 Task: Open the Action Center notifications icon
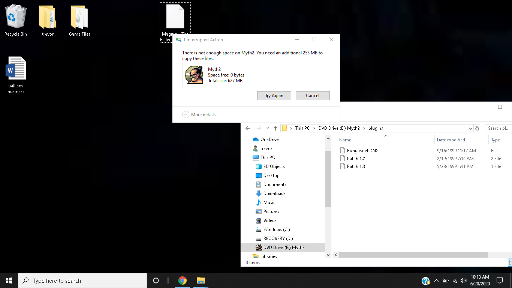(x=500, y=280)
